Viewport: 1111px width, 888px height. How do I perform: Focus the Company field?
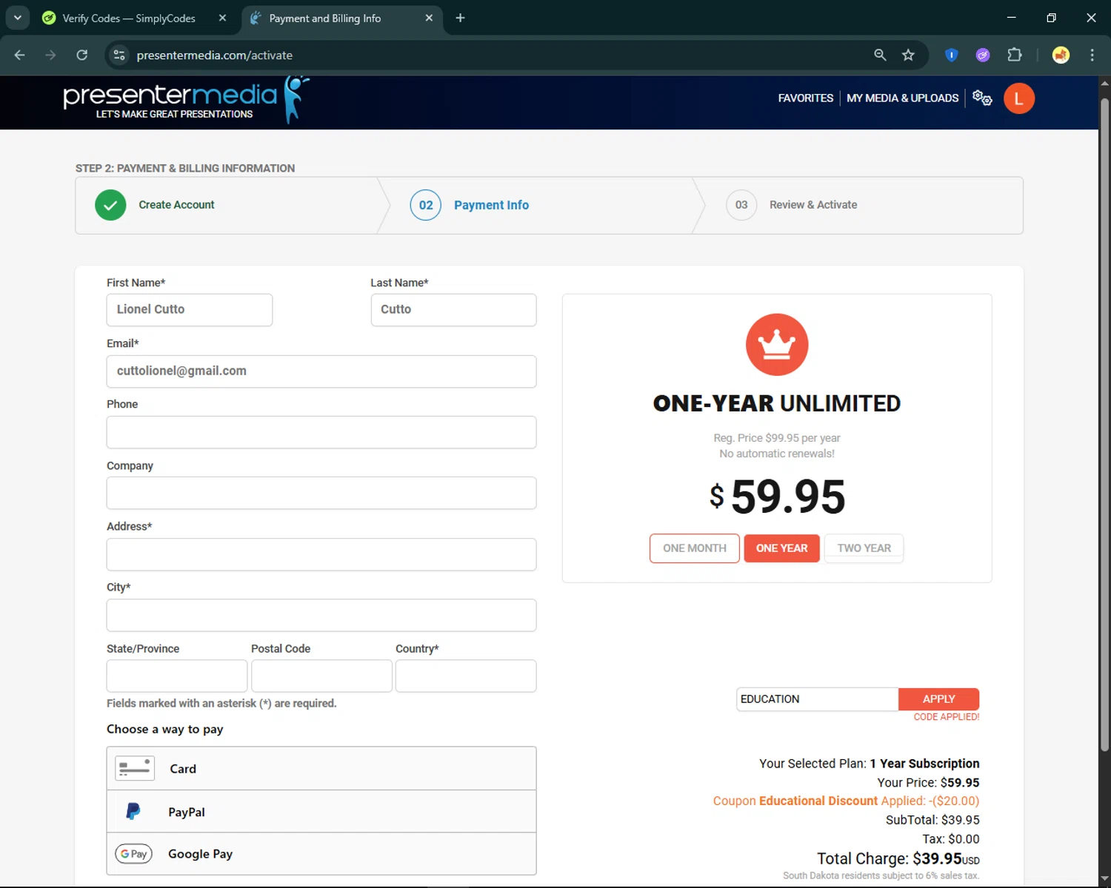tap(321, 493)
